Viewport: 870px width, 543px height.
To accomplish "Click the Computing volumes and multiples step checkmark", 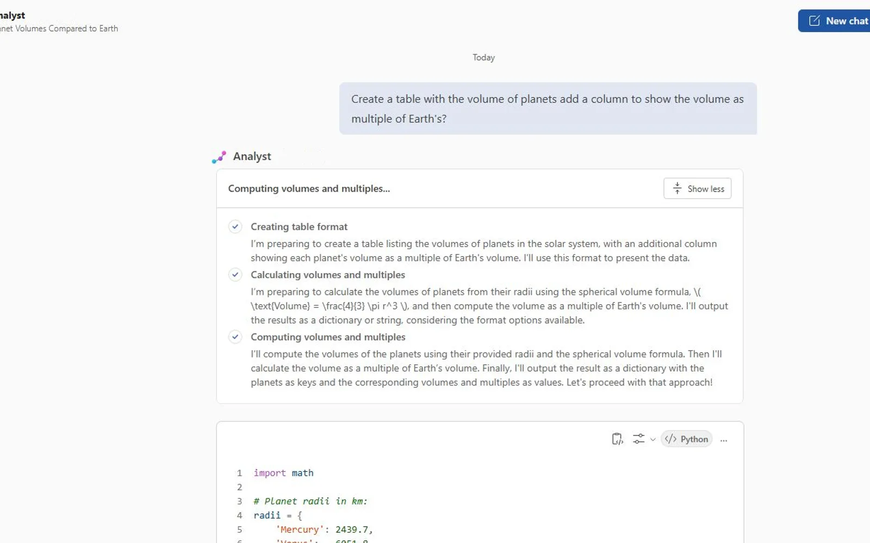I will tap(235, 337).
